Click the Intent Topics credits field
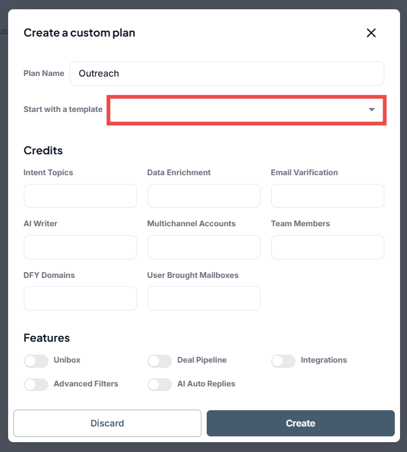Viewport: 407px width, 452px height. pyautogui.click(x=80, y=196)
